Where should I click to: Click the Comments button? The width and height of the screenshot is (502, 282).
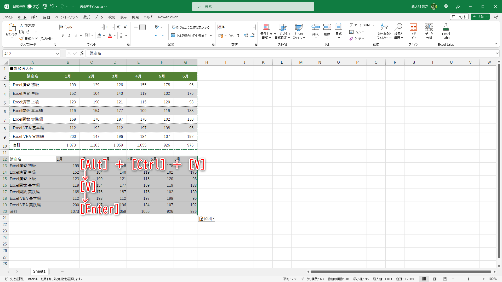(459, 17)
